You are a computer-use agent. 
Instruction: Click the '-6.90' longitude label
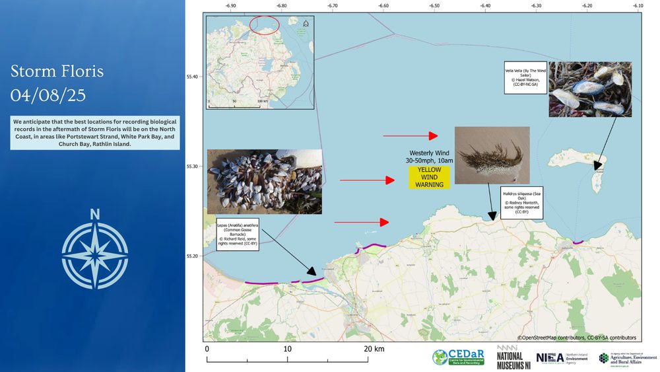pyautogui.click(x=230, y=6)
